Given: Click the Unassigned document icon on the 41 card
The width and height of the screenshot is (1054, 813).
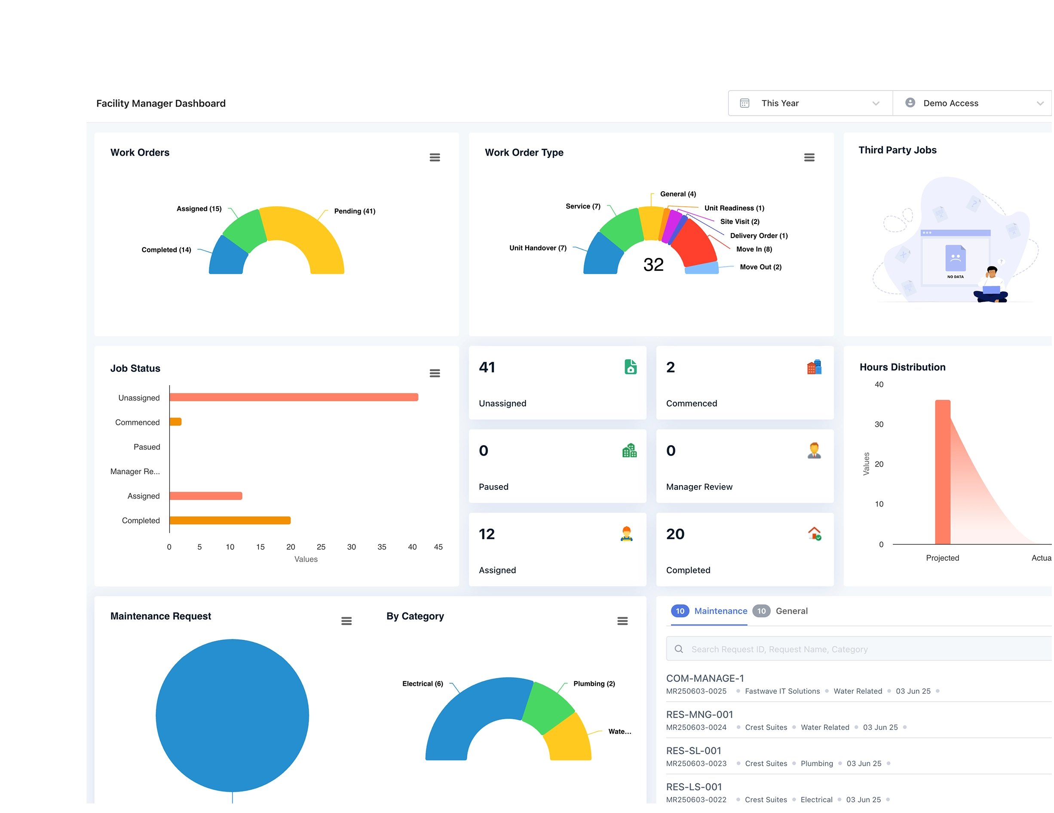Looking at the screenshot, I should coord(631,367).
